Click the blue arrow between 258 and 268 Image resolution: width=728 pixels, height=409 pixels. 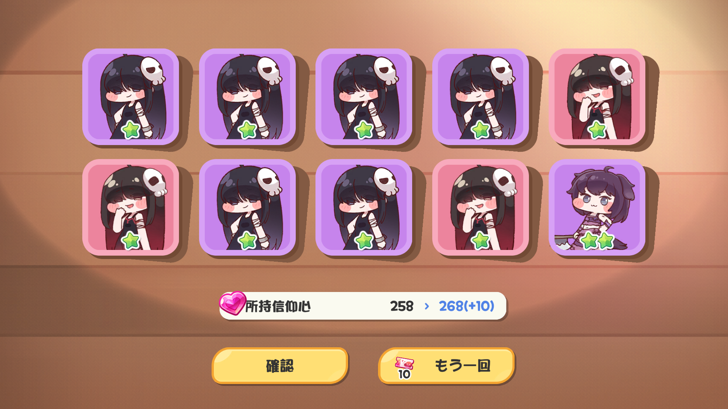point(427,306)
